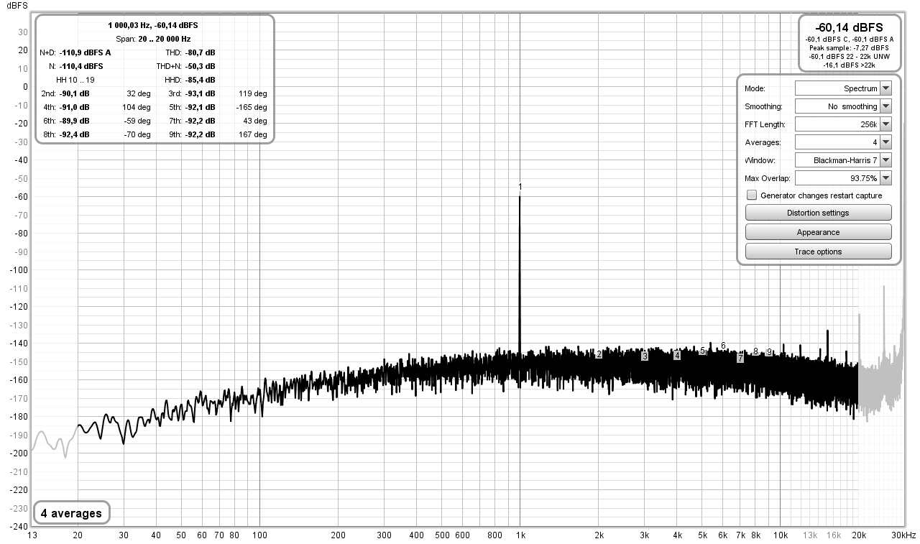This screenshot has width=920, height=544.
Task: Click the fundamental marker labeled 1
Action: [520, 187]
